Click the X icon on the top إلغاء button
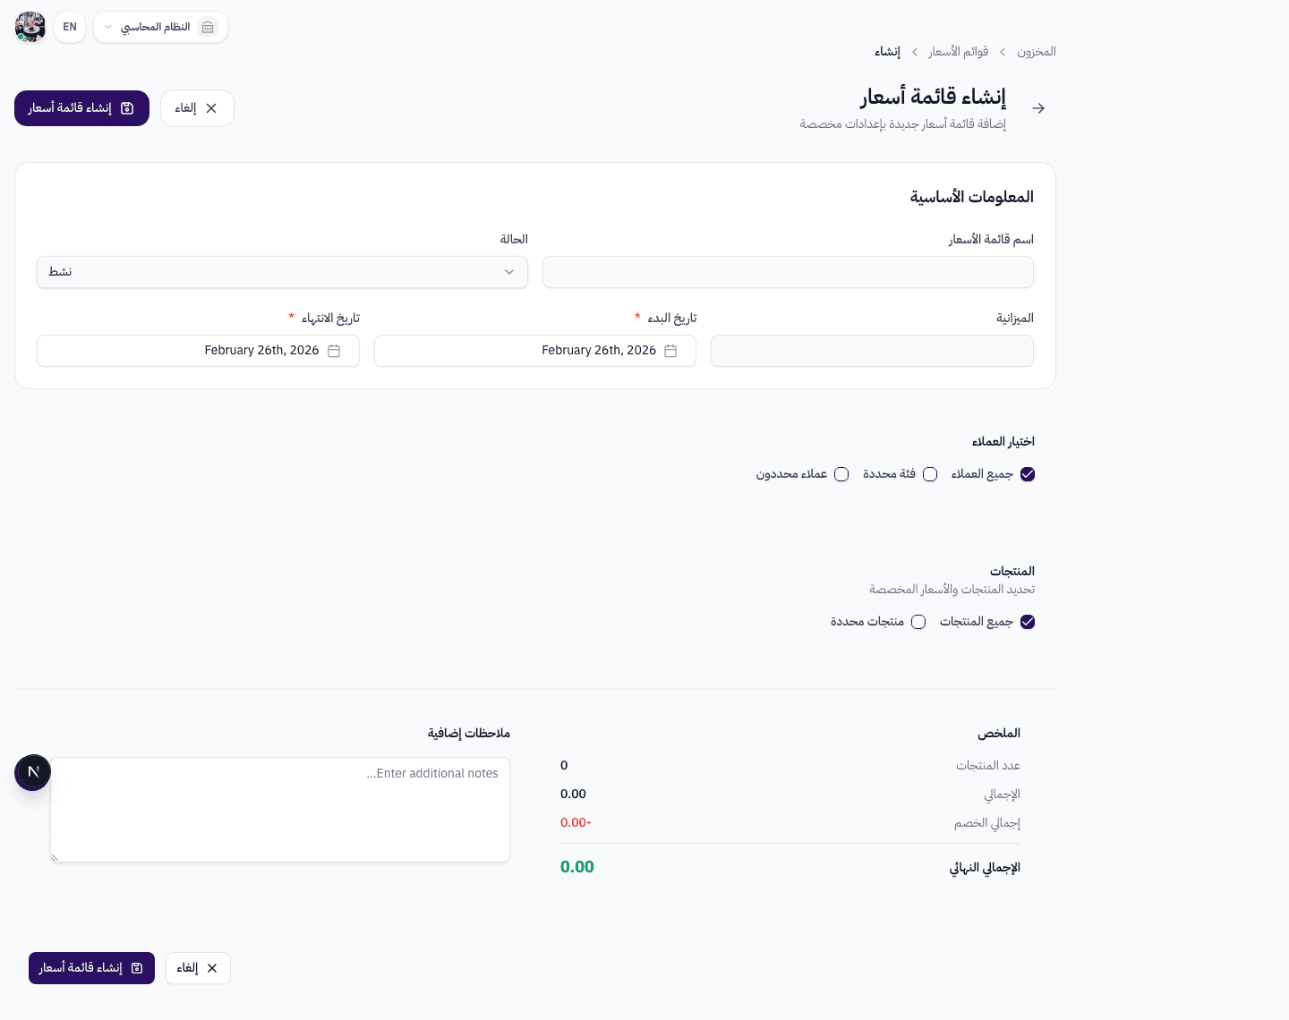This screenshot has width=1289, height=1020. 211,107
